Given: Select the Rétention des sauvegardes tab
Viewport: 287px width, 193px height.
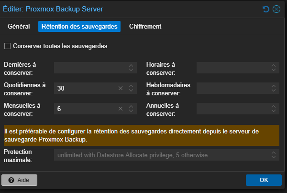Looking at the screenshot, I should 79,27.
